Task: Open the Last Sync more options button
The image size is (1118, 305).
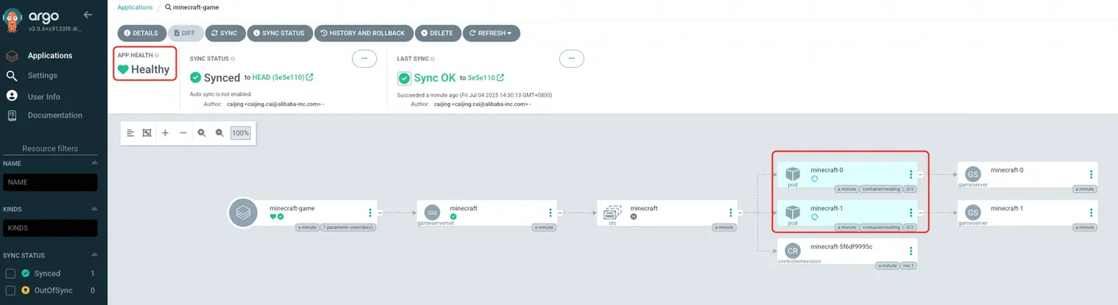Action: [571, 58]
